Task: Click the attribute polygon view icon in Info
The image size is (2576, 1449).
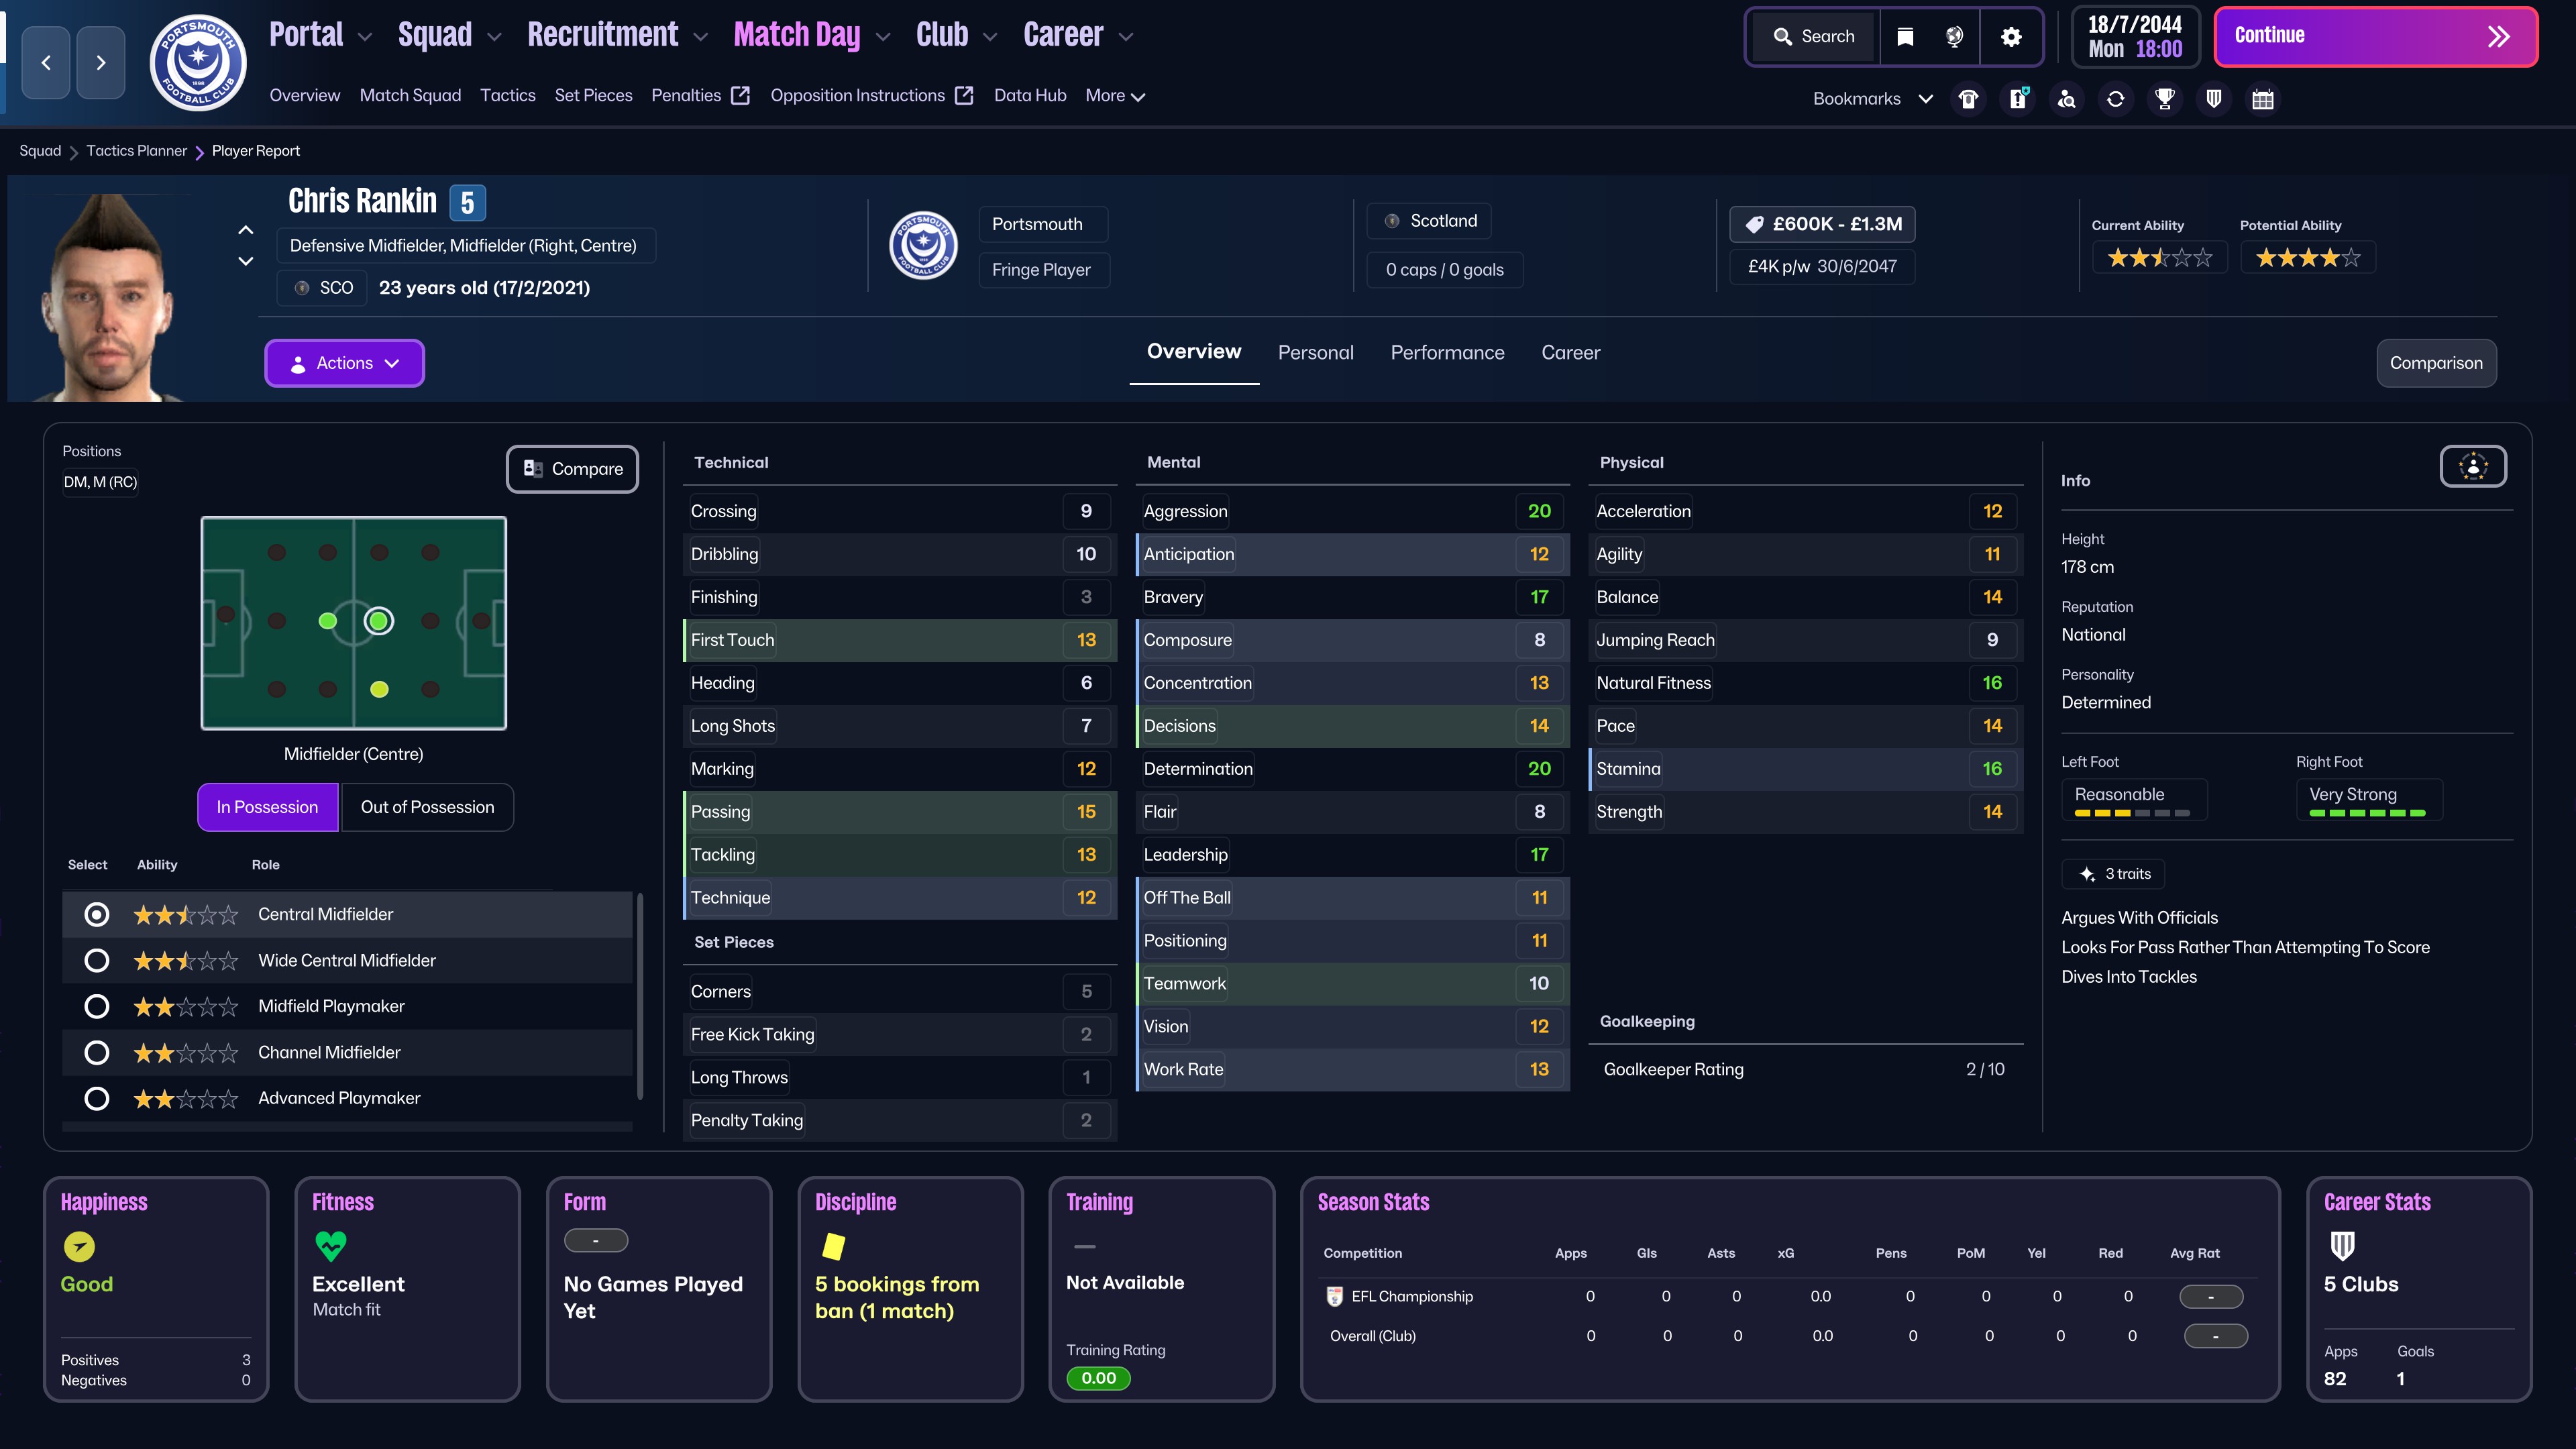Action: (x=2472, y=466)
